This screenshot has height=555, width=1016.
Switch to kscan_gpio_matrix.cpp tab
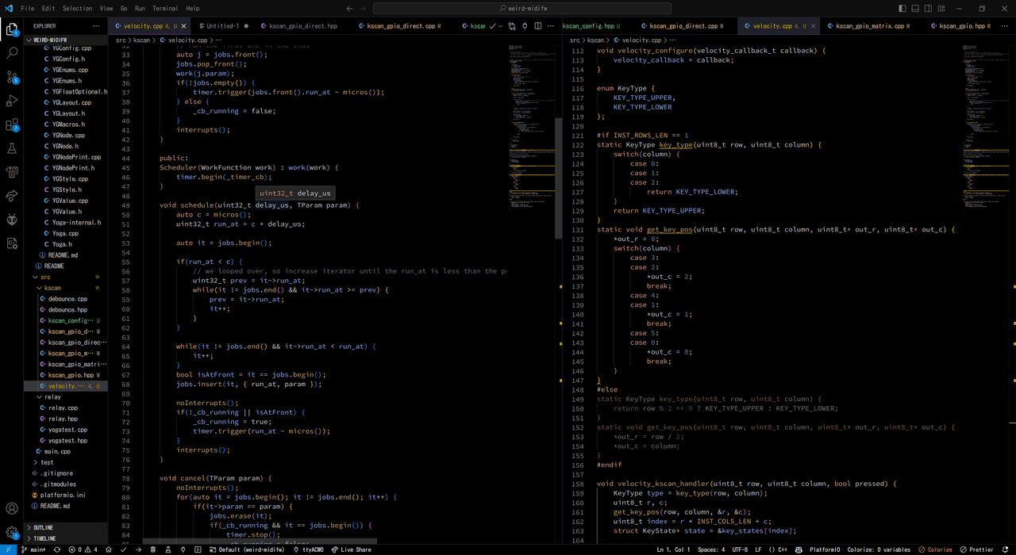[x=870, y=26]
